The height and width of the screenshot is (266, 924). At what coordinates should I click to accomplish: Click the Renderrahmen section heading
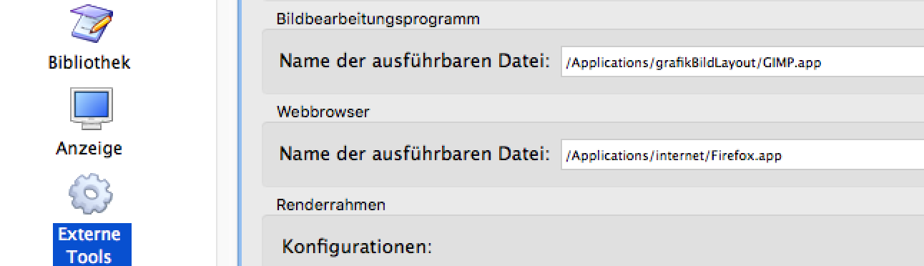point(331,205)
